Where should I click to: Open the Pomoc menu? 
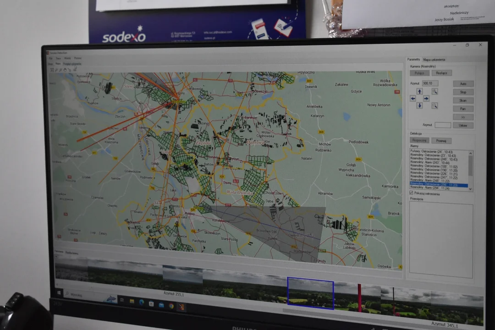click(77, 58)
